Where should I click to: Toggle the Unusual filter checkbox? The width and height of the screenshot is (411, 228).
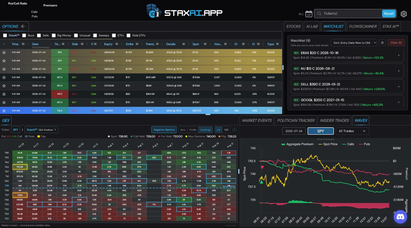(x=76, y=36)
